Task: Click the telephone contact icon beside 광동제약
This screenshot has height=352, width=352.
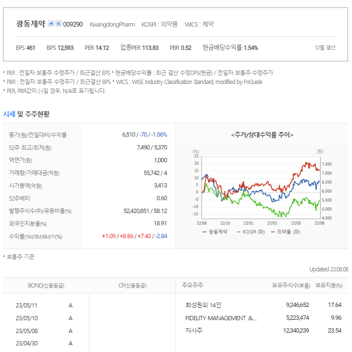Action: tap(59, 24)
